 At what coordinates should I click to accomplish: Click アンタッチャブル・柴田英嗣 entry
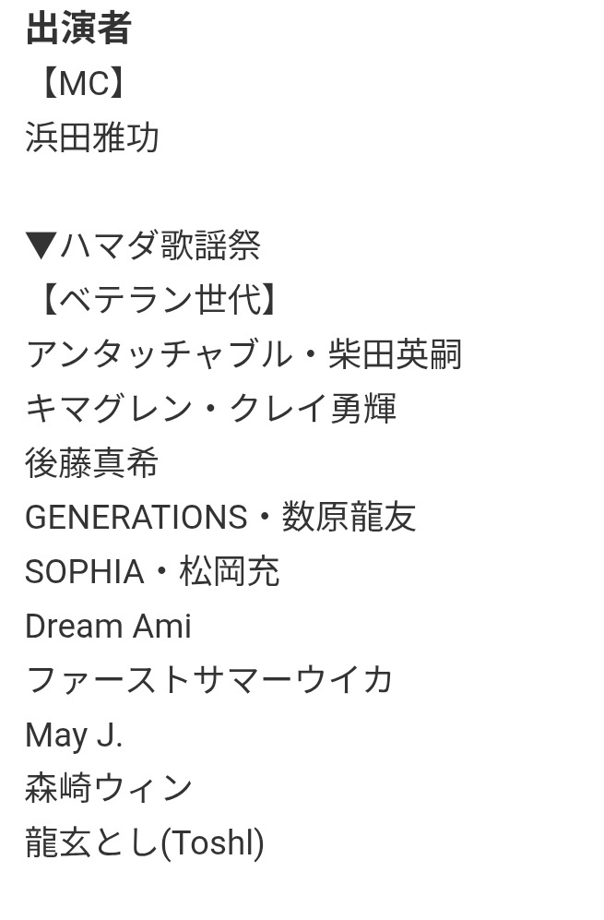pyautogui.click(x=244, y=353)
